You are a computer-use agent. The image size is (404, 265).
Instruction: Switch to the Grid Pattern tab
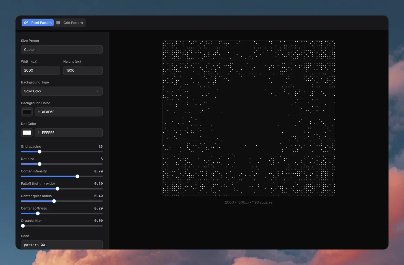coord(70,23)
